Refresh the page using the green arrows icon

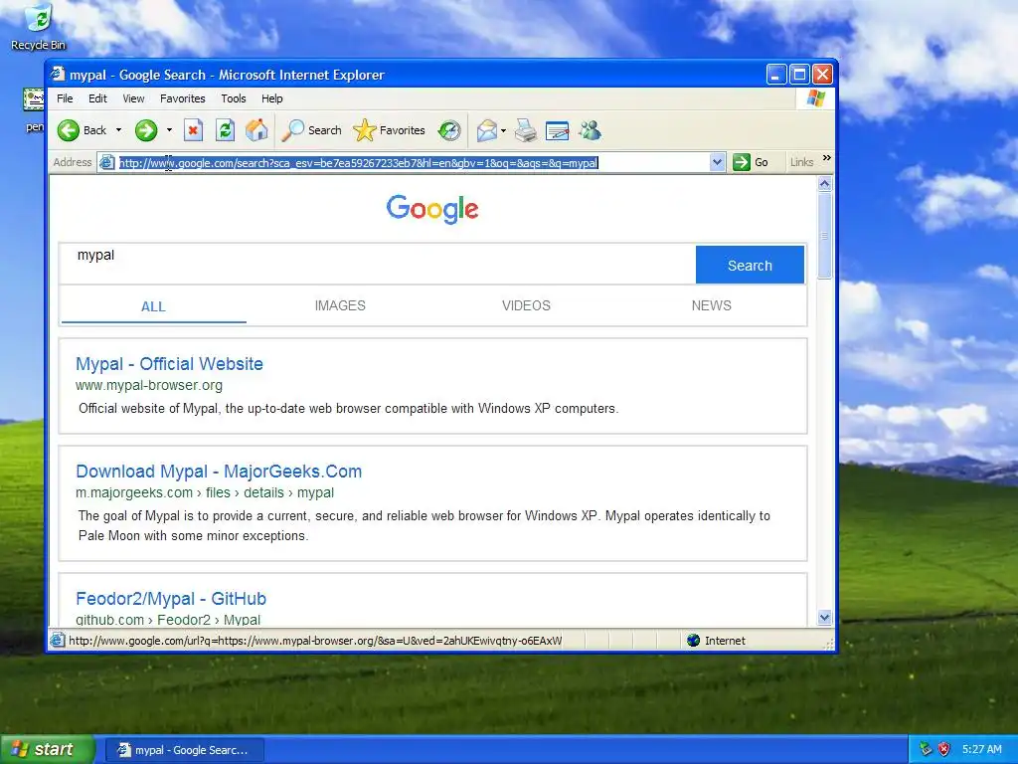(225, 130)
